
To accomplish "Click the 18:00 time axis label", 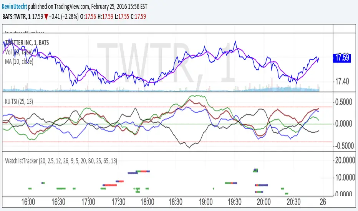I will (x=147, y=202).
